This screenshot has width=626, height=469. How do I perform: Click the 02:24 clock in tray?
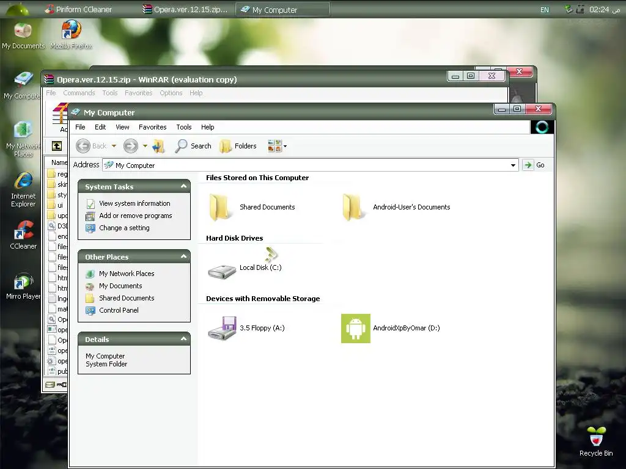point(605,10)
